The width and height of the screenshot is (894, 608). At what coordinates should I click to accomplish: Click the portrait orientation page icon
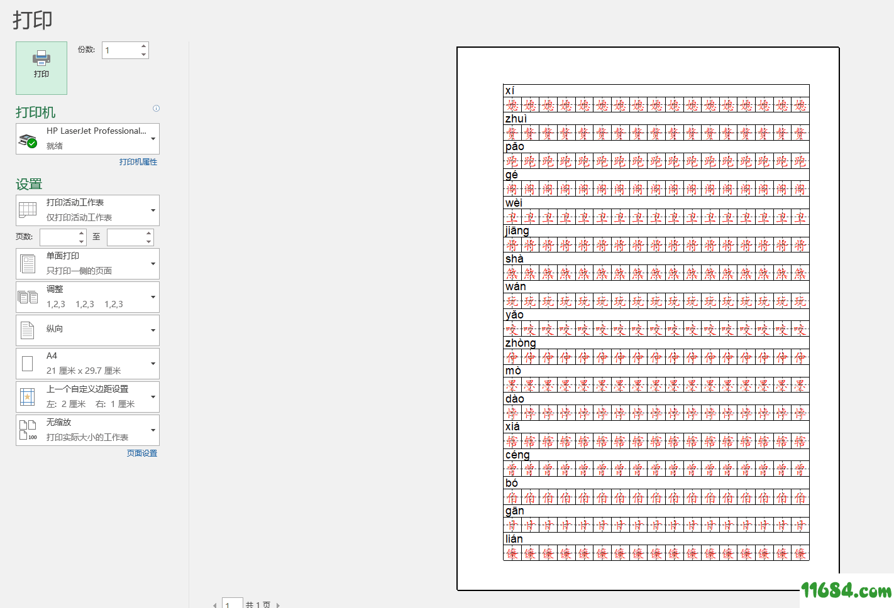click(28, 330)
